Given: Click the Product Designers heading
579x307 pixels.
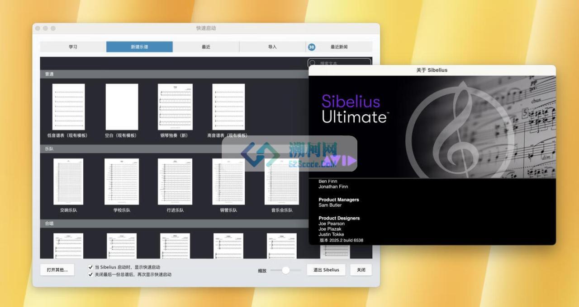Looking at the screenshot, I should point(339,218).
